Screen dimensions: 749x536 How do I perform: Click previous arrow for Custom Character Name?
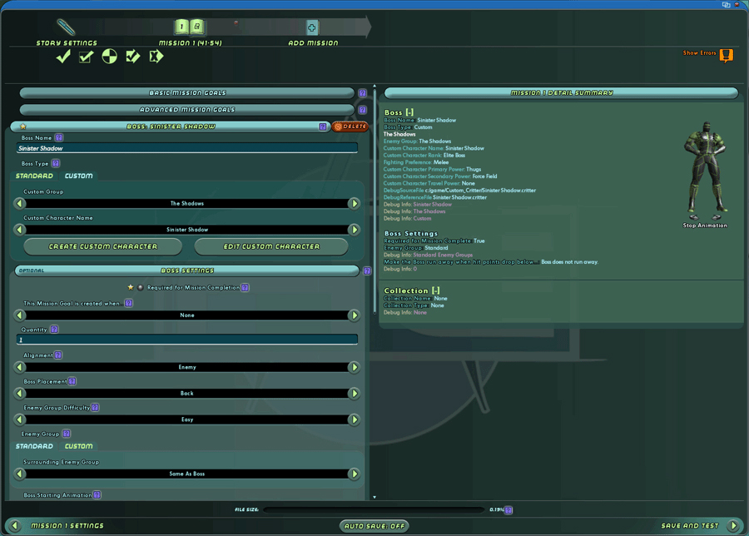20,230
